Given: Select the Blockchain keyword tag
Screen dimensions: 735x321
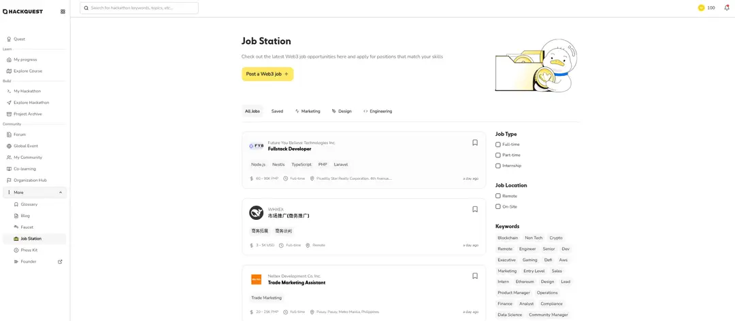Looking at the screenshot, I should click(508, 238).
